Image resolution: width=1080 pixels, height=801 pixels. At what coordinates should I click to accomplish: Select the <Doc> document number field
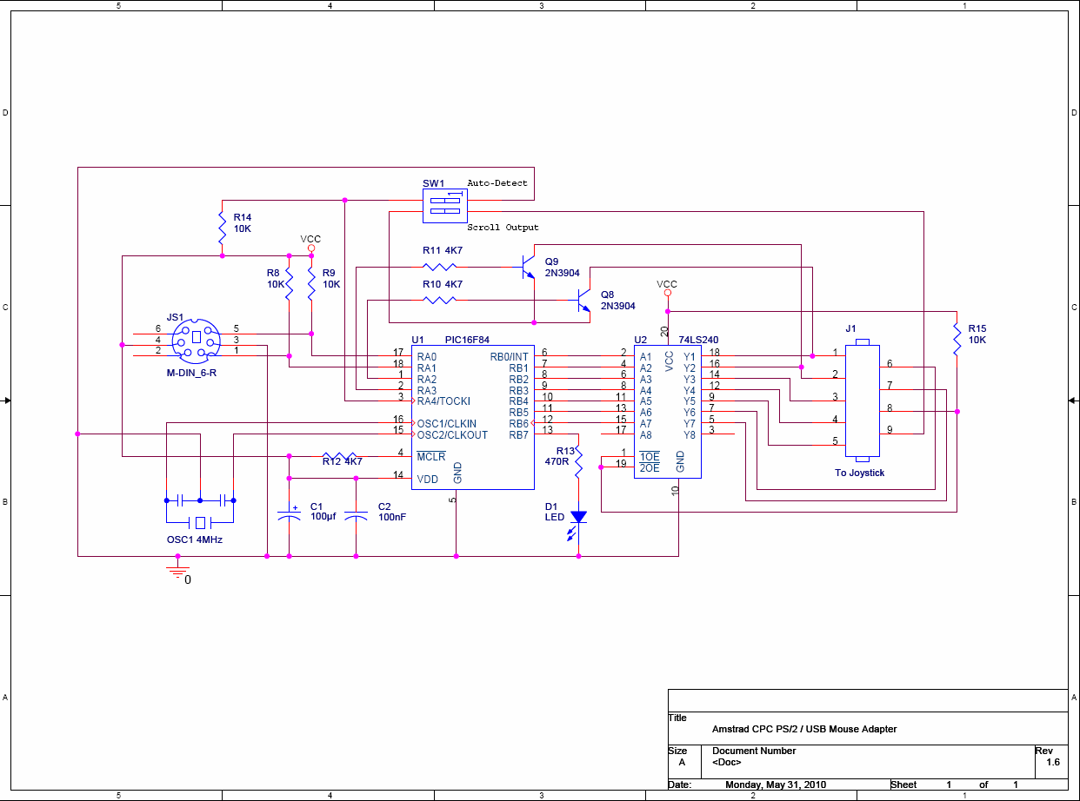click(726, 762)
